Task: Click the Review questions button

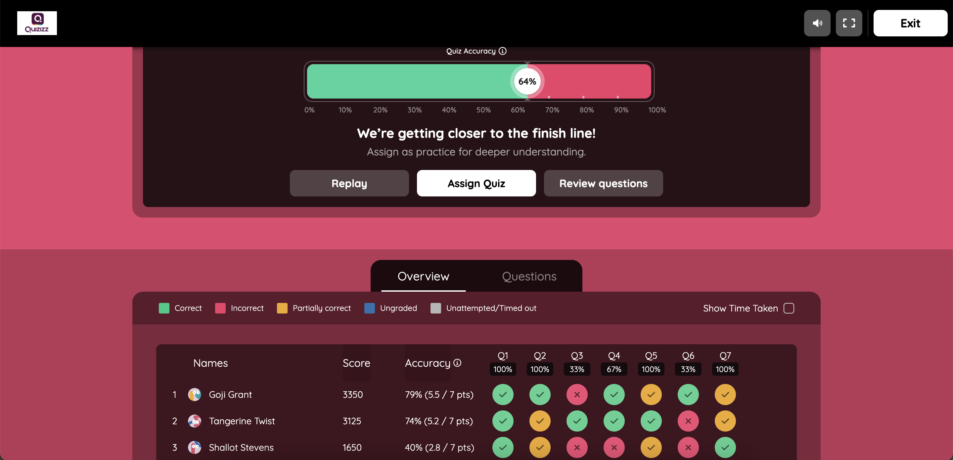Action: pos(603,183)
